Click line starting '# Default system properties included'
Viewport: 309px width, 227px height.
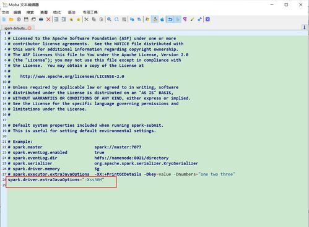(85, 125)
